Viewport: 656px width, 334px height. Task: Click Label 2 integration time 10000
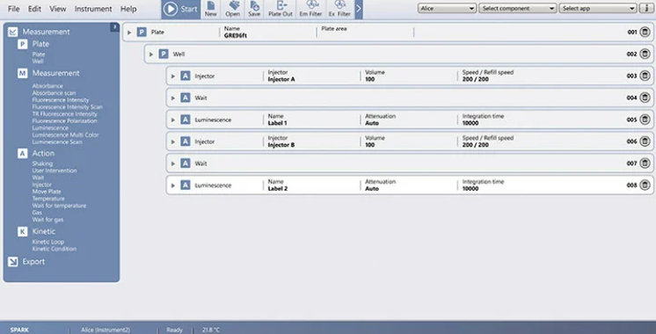pyautogui.click(x=470, y=188)
